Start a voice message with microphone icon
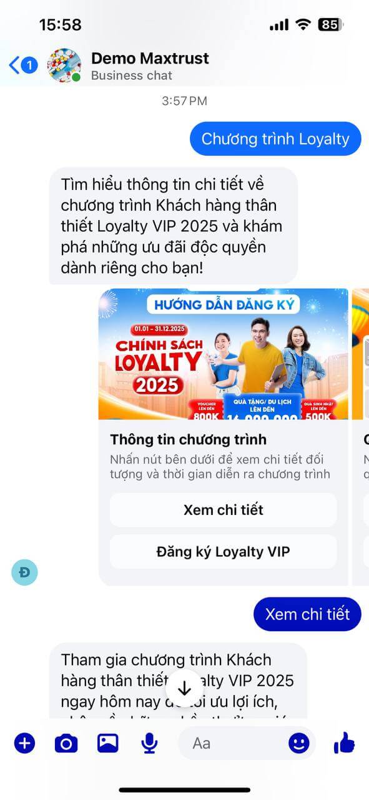Screen dimensions: 369x800 [x=149, y=743]
